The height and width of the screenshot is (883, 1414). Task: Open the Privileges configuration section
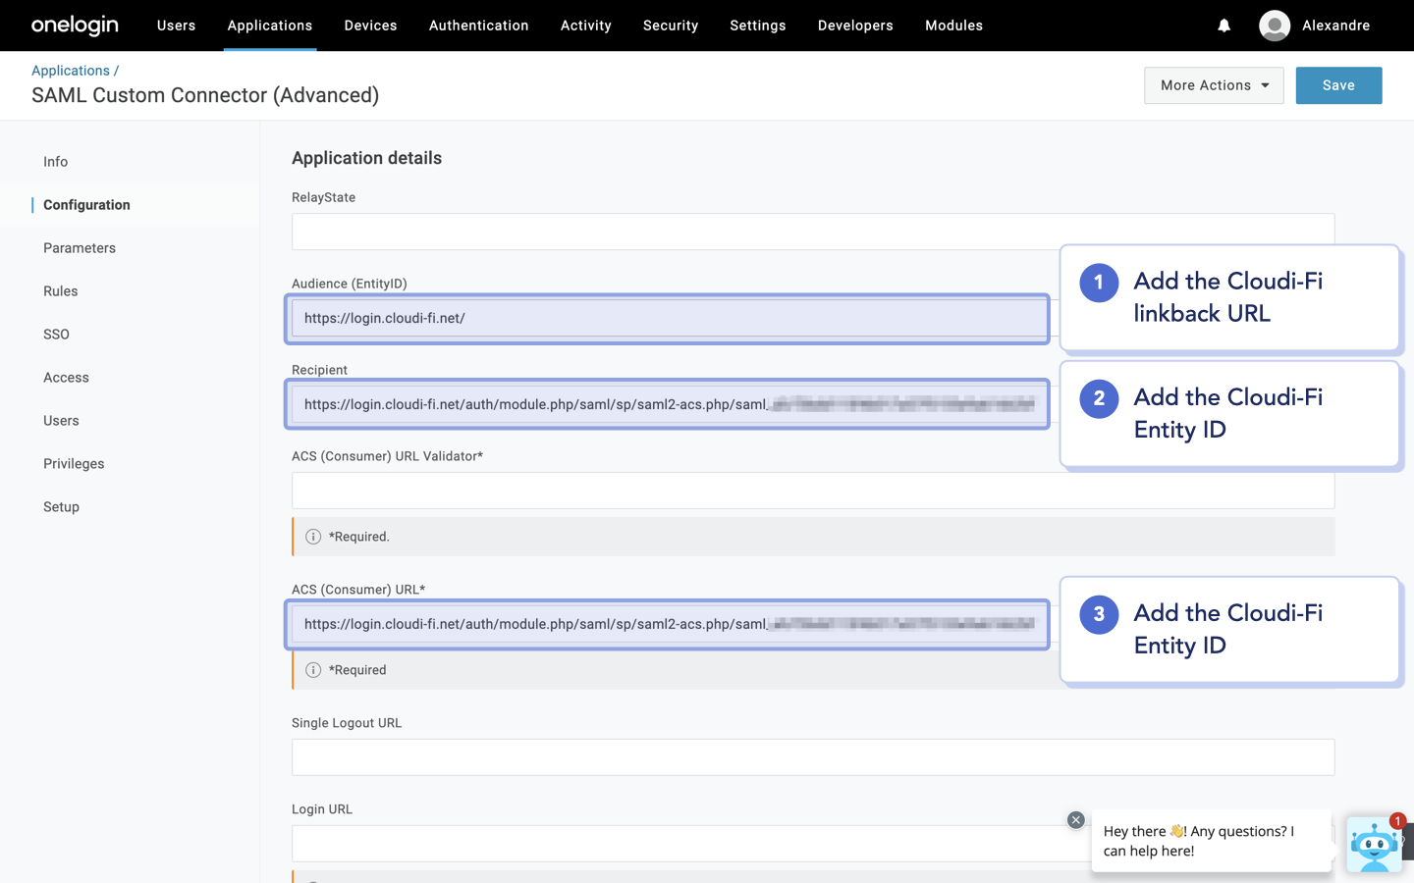tap(74, 463)
